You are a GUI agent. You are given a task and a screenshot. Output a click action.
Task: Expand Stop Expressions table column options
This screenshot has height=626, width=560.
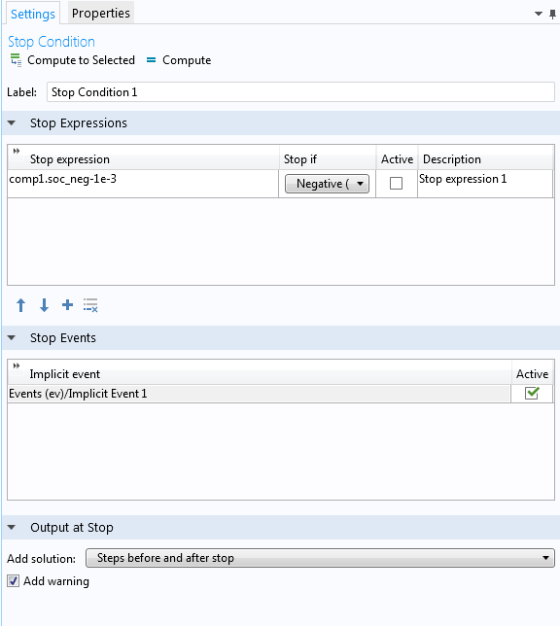17,151
